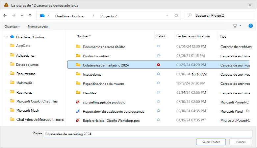The width and height of the screenshot is (257, 148).
Task: Sort by Tipo column header
Action: 223,37
